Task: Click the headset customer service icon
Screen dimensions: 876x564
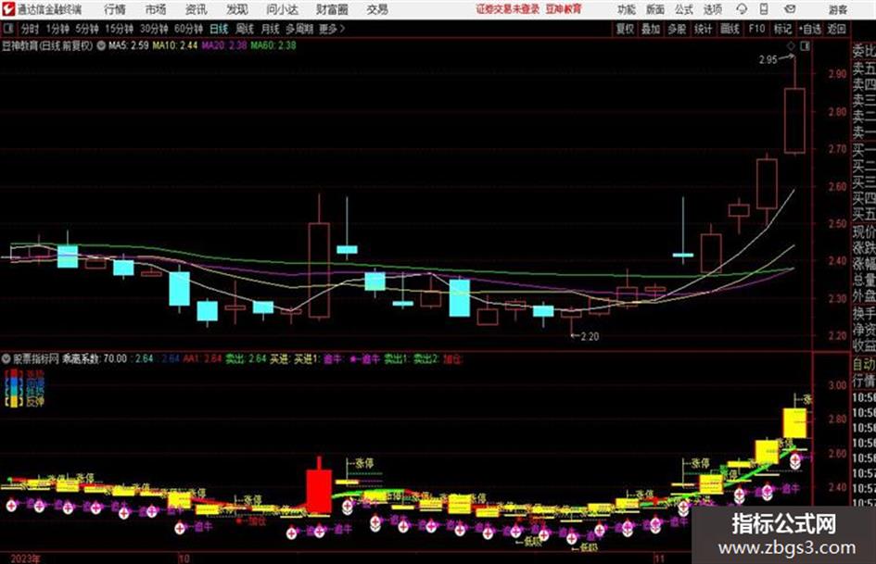Action: [x=742, y=9]
